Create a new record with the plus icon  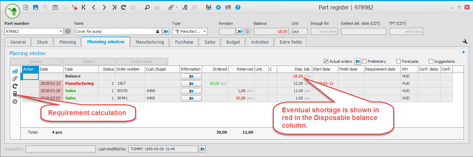26,7
